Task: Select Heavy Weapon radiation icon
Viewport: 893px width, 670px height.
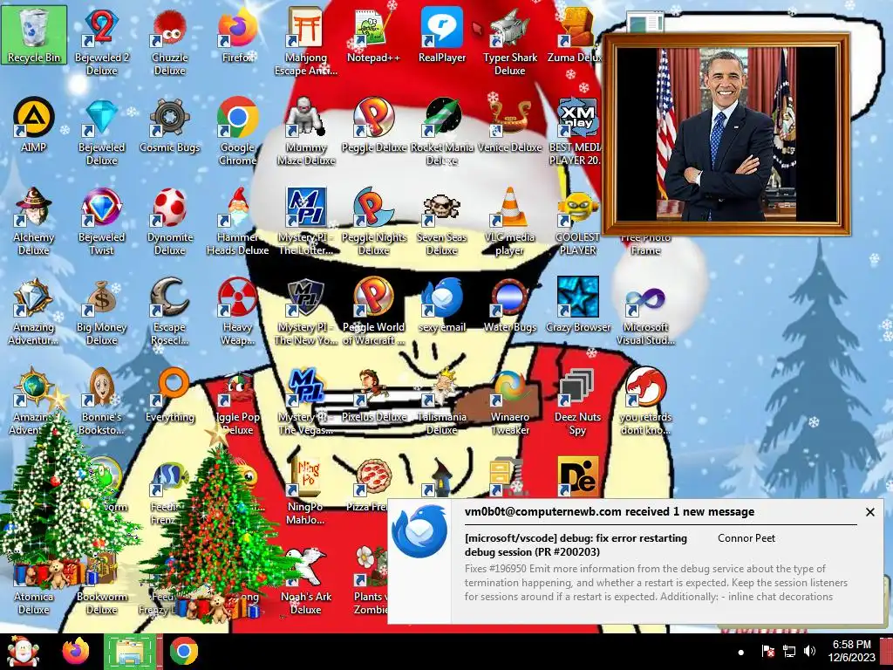Action: coord(237,311)
